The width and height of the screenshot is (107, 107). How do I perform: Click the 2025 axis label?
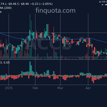click(9, 88)
